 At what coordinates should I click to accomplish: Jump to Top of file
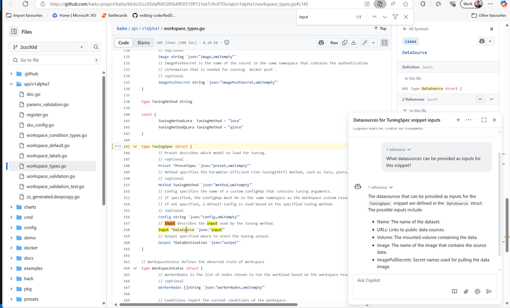click(380, 29)
